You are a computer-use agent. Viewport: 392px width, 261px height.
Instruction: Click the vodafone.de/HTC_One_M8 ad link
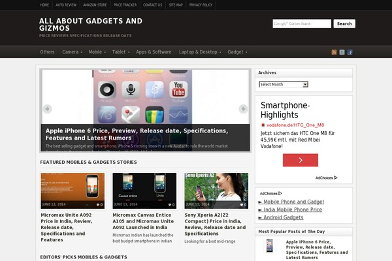[x=295, y=125]
